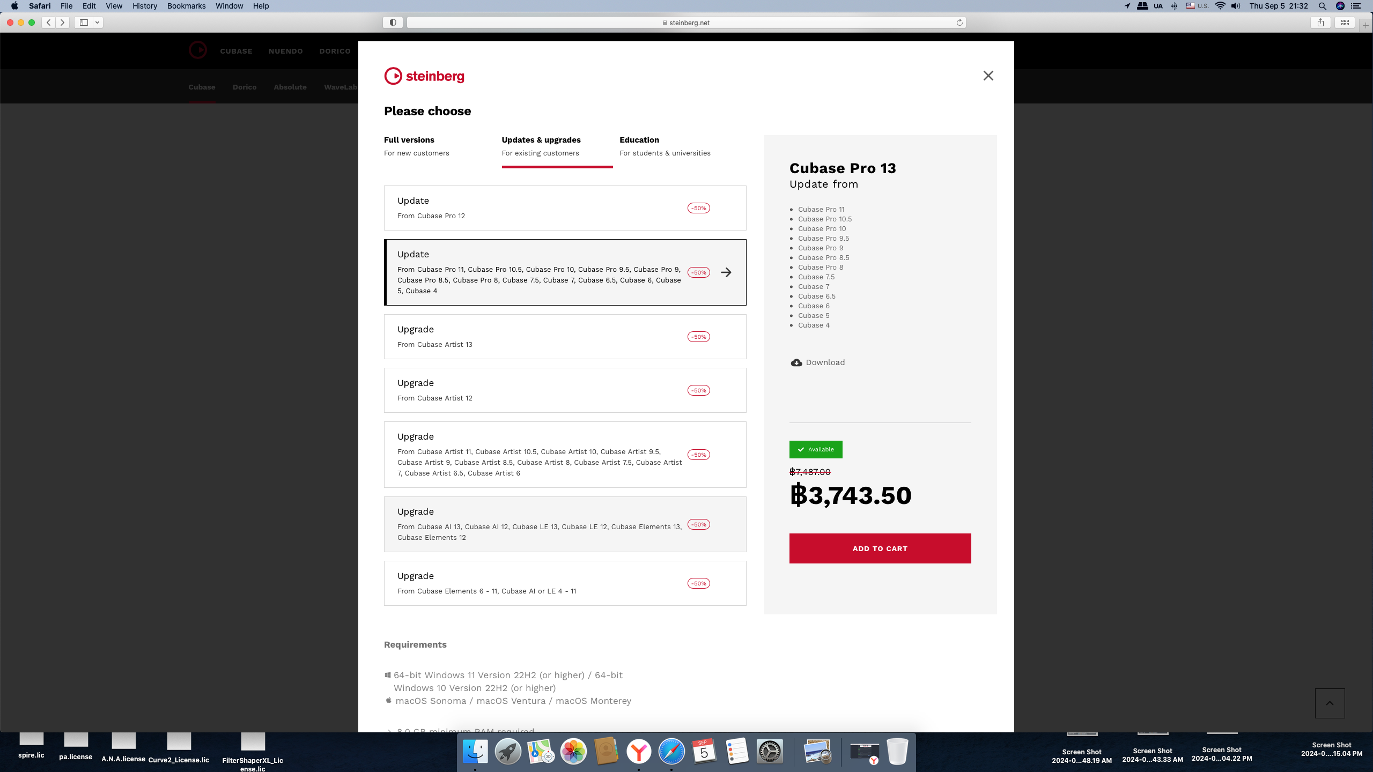Viewport: 1373px width, 772px height.
Task: Click Safari back button
Action: click(x=49, y=23)
